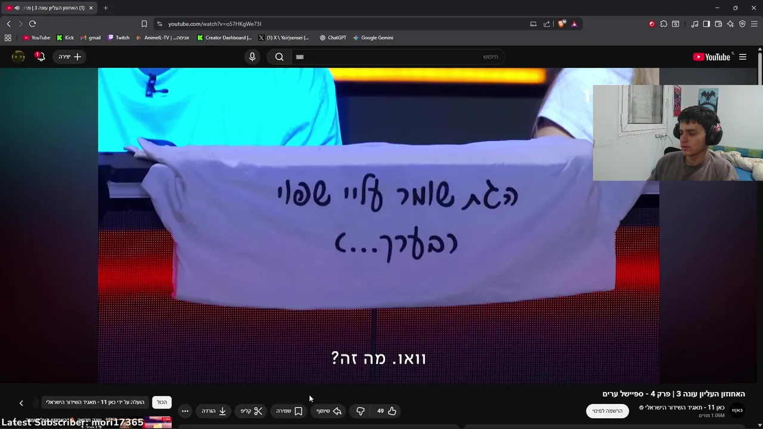Open the Google Gemini bookmark
Screen dimensions: 763x429
point(373,38)
